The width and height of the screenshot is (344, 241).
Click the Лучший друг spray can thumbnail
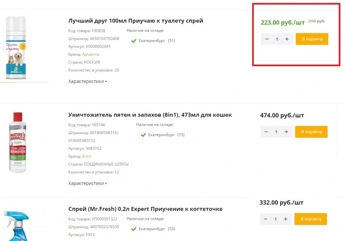coord(16,47)
